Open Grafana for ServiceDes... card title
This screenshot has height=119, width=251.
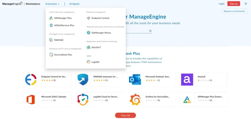tap(158, 97)
